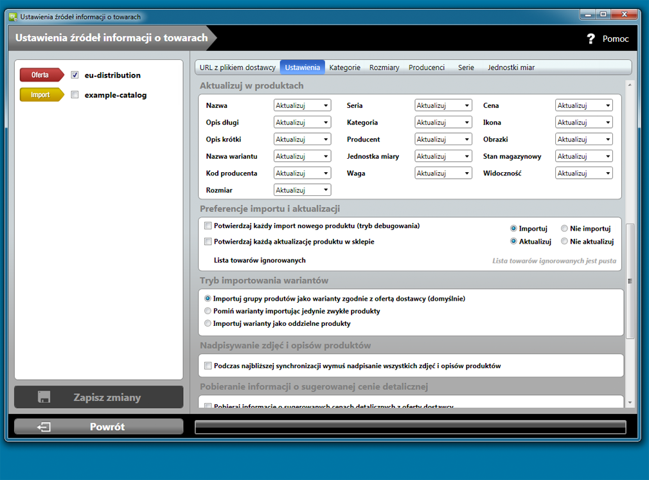649x480 pixels.
Task: Open the Jednostki miar tab
Action: (x=511, y=67)
